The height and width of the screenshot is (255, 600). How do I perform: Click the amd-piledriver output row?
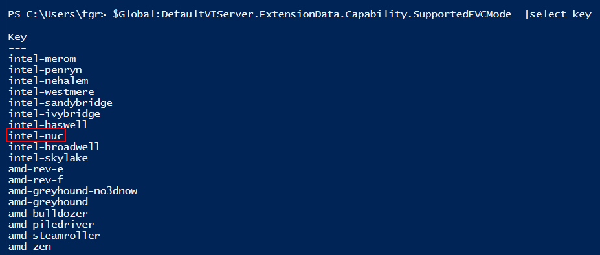click(x=51, y=225)
